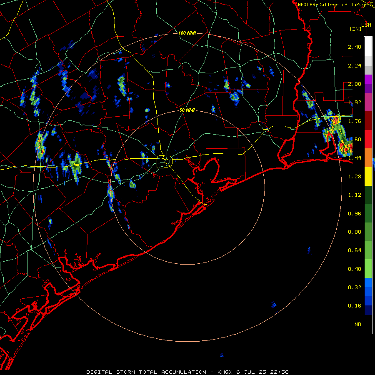This screenshot has height=375, width=375.
Task: Click the 1.12 legend value
Action: pyautogui.click(x=355, y=195)
